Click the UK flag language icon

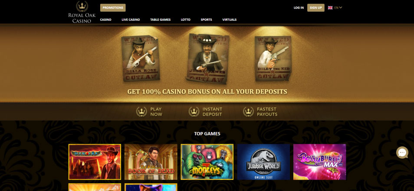click(330, 8)
